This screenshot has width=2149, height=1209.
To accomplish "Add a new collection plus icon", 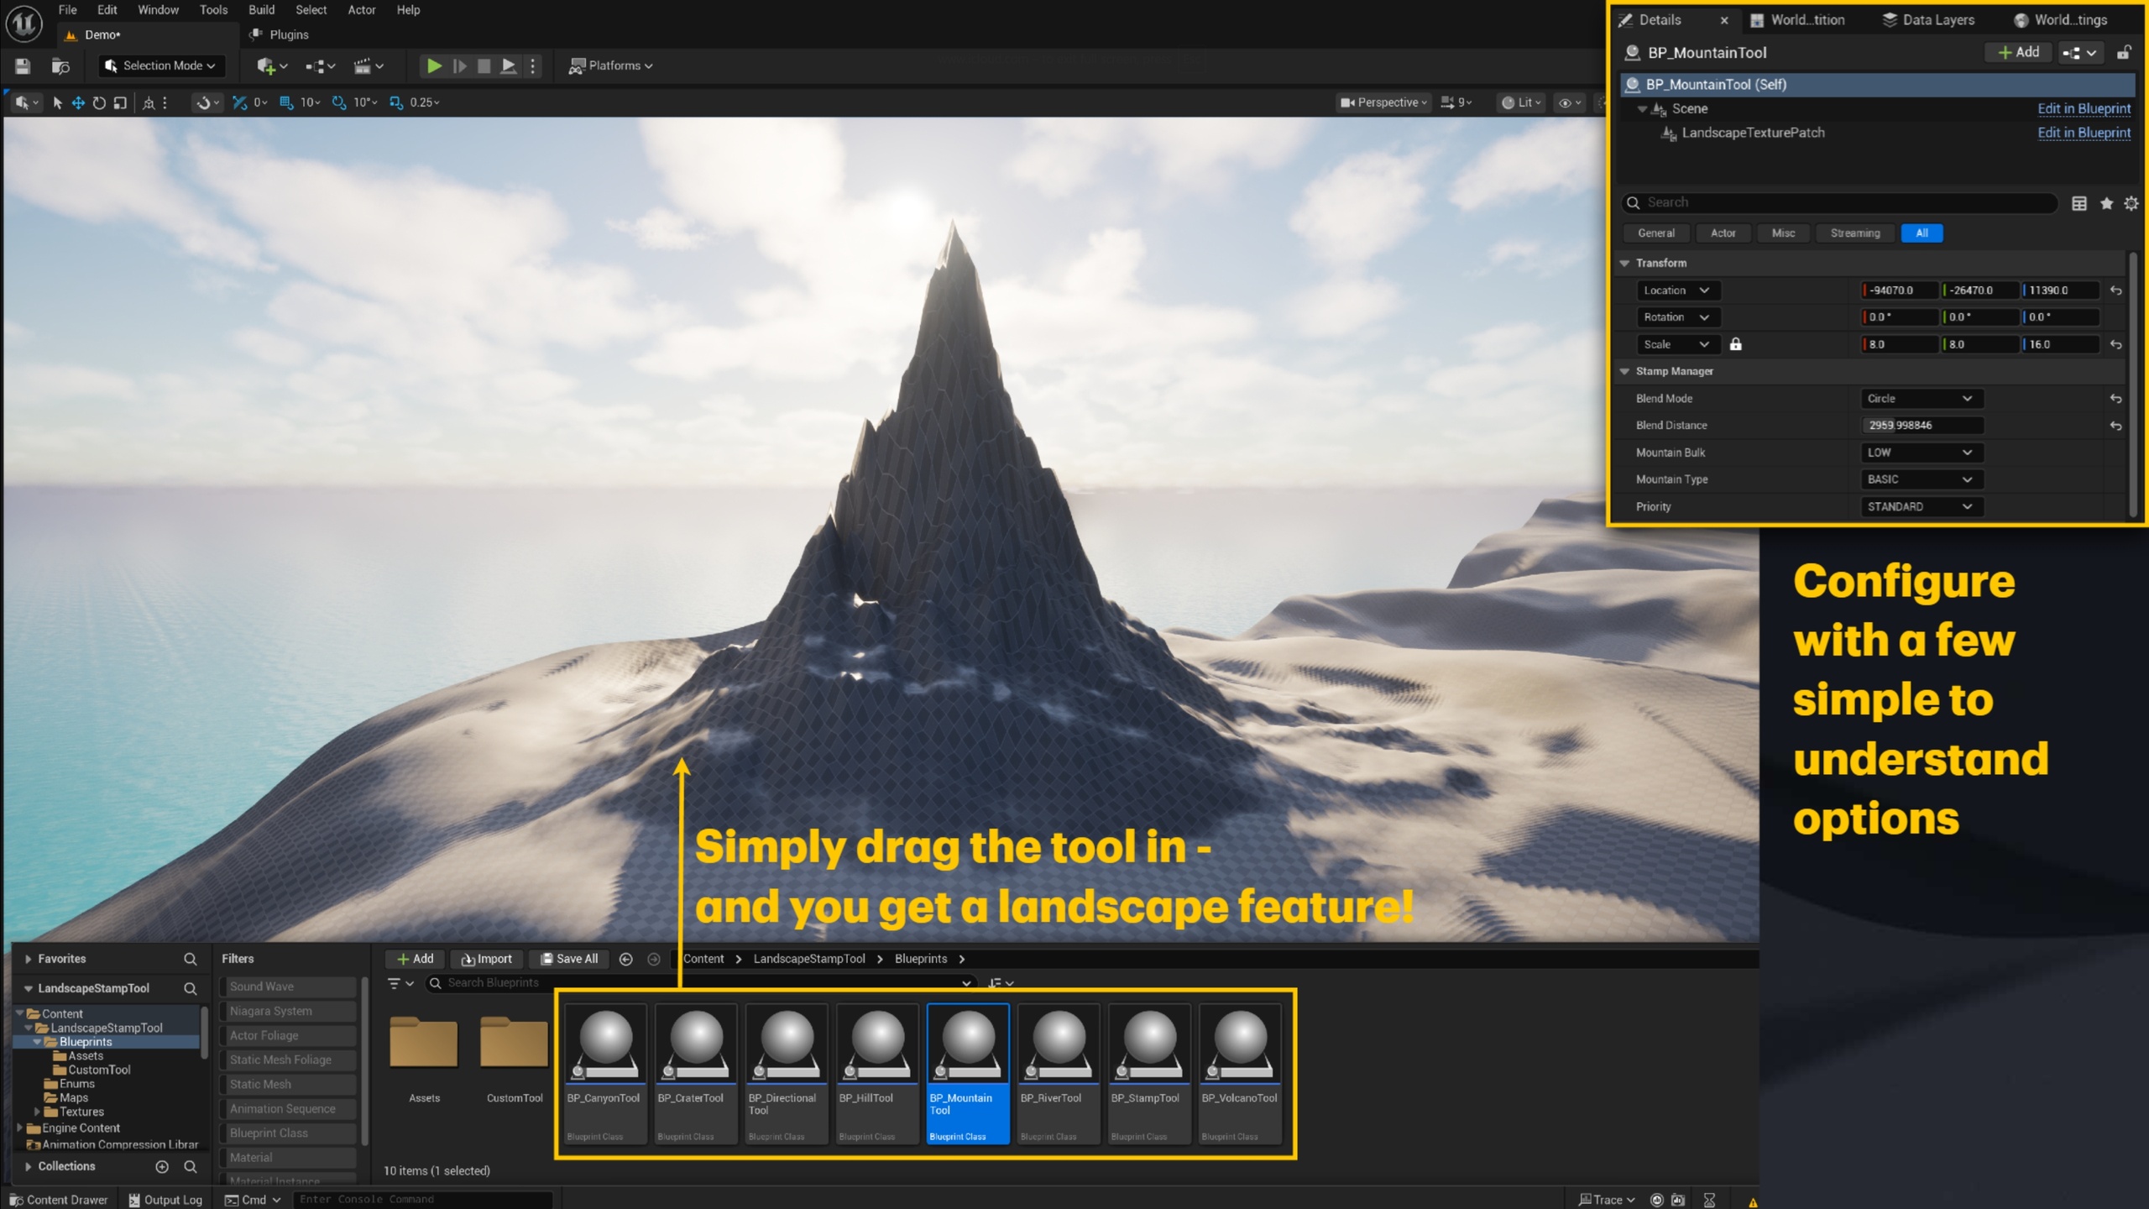I will [162, 1166].
